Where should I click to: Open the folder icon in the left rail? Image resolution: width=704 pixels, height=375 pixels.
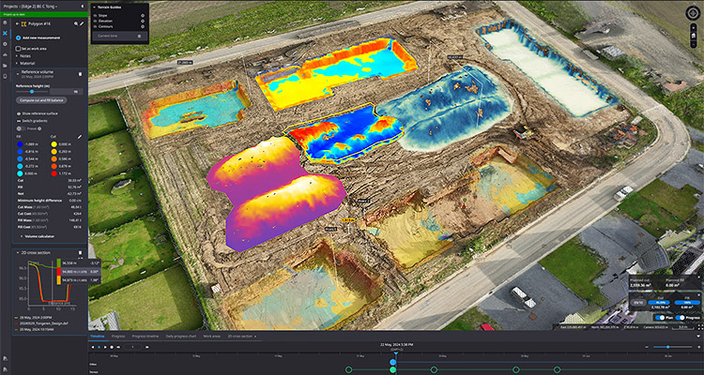[x=5, y=66]
